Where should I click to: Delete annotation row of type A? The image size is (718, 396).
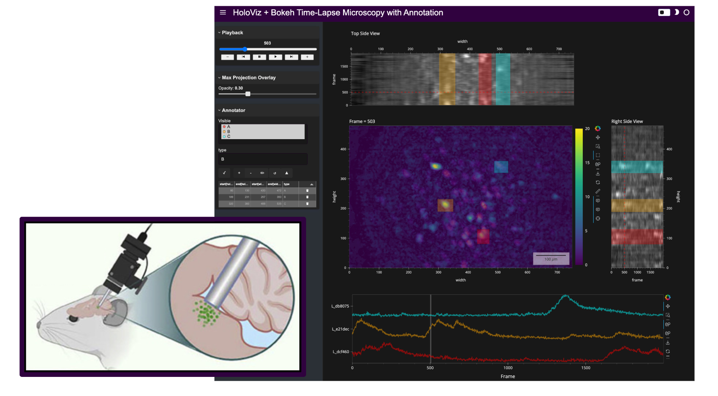point(307,191)
